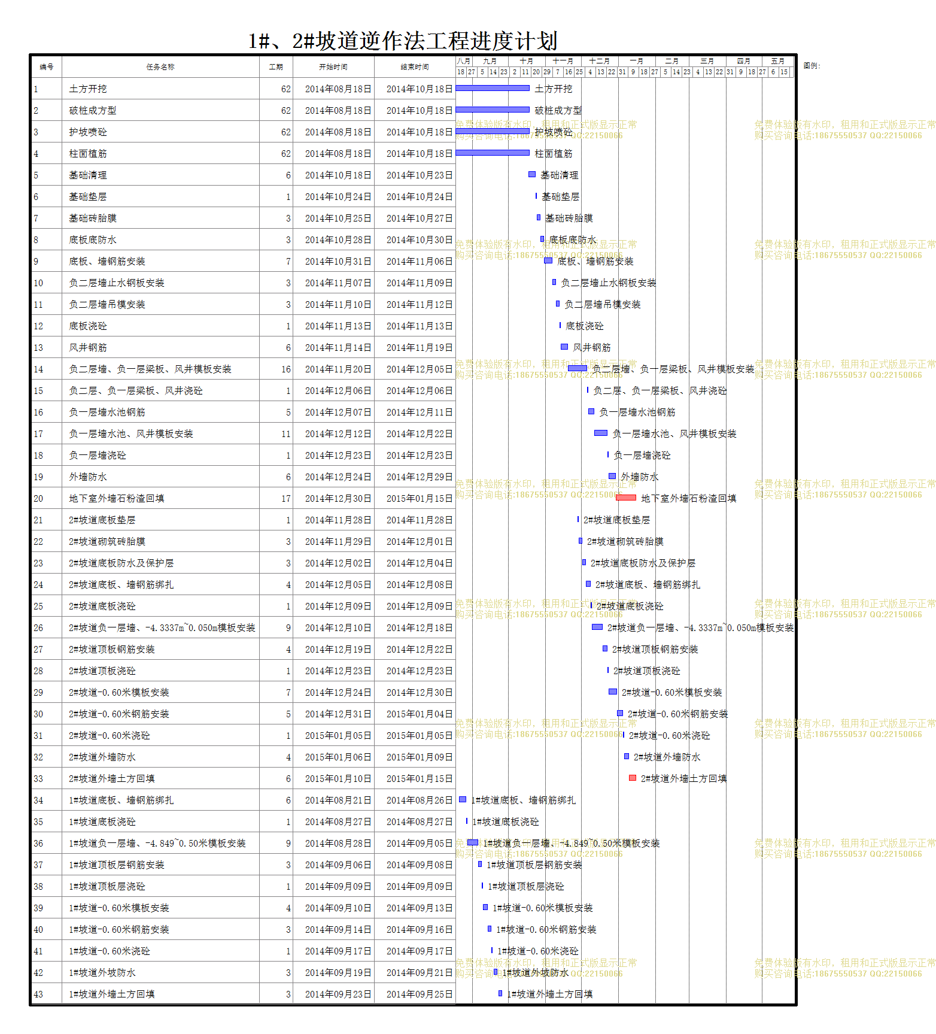Select the blue Gantt bar for 柱面植筋

(x=493, y=153)
